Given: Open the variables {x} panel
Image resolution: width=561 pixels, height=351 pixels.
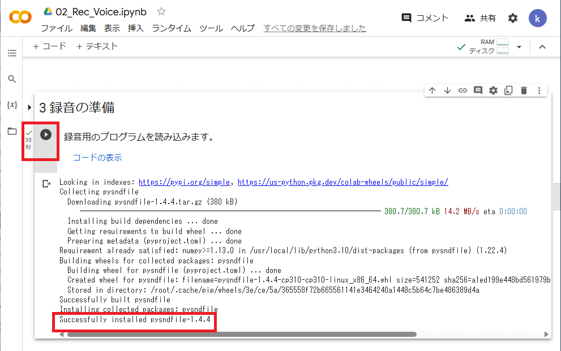Looking at the screenshot, I should point(12,105).
